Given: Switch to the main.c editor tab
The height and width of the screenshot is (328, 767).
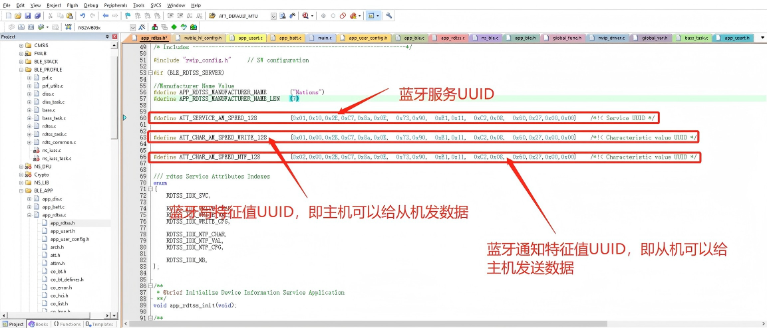Looking at the screenshot, I should (324, 38).
